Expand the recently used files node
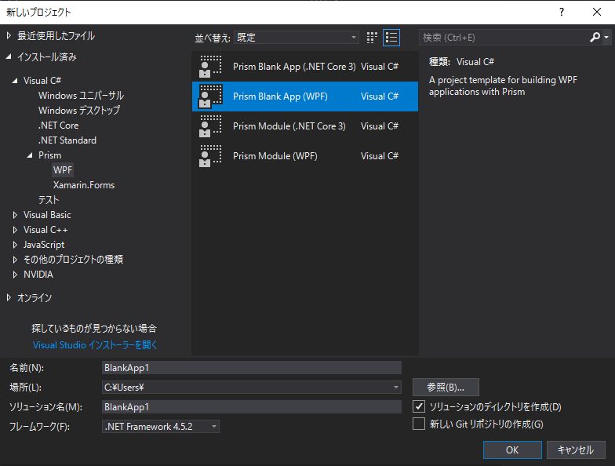615x466 pixels. (9, 36)
